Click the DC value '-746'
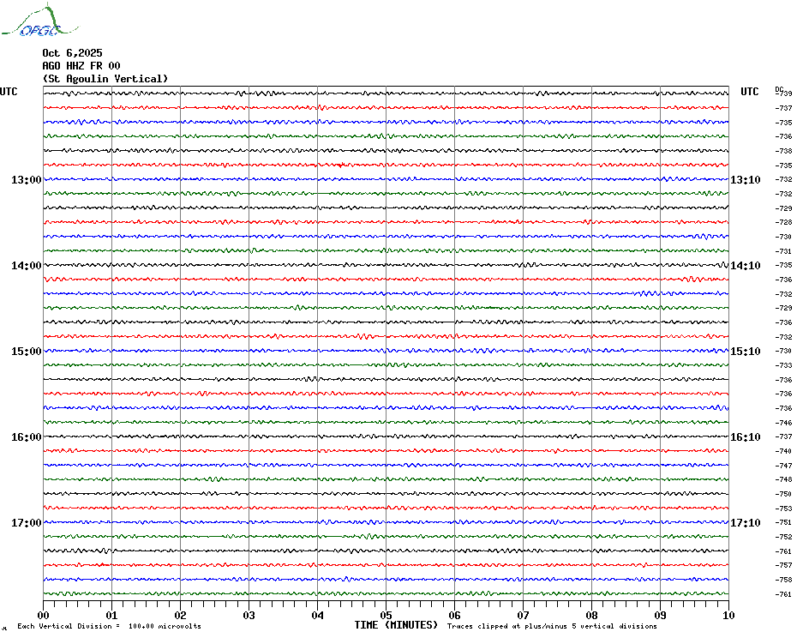This screenshot has height=638, width=797. (784, 423)
